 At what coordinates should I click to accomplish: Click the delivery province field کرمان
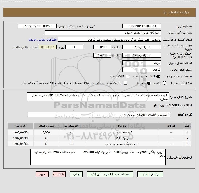tap(142, 63)
